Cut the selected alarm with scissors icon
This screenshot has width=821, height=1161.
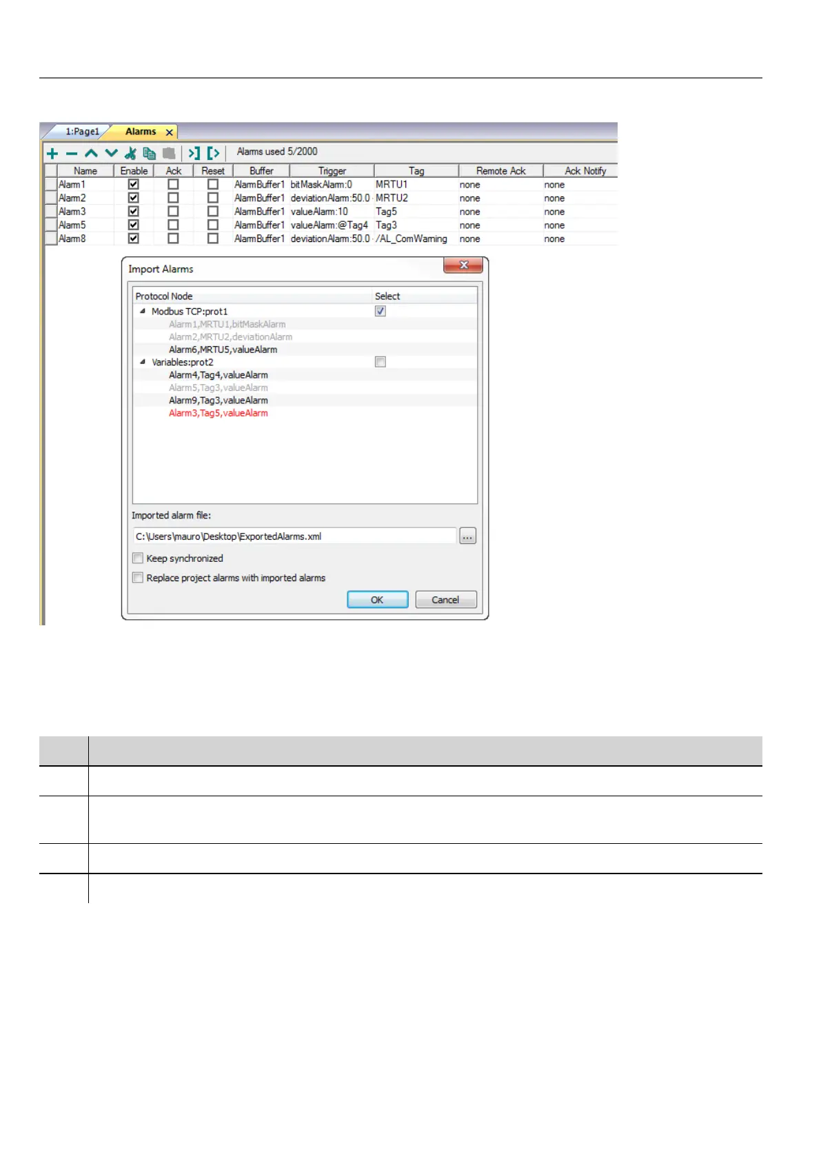coord(130,153)
